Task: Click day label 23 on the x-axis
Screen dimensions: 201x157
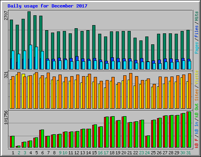Action: [x=141, y=153]
